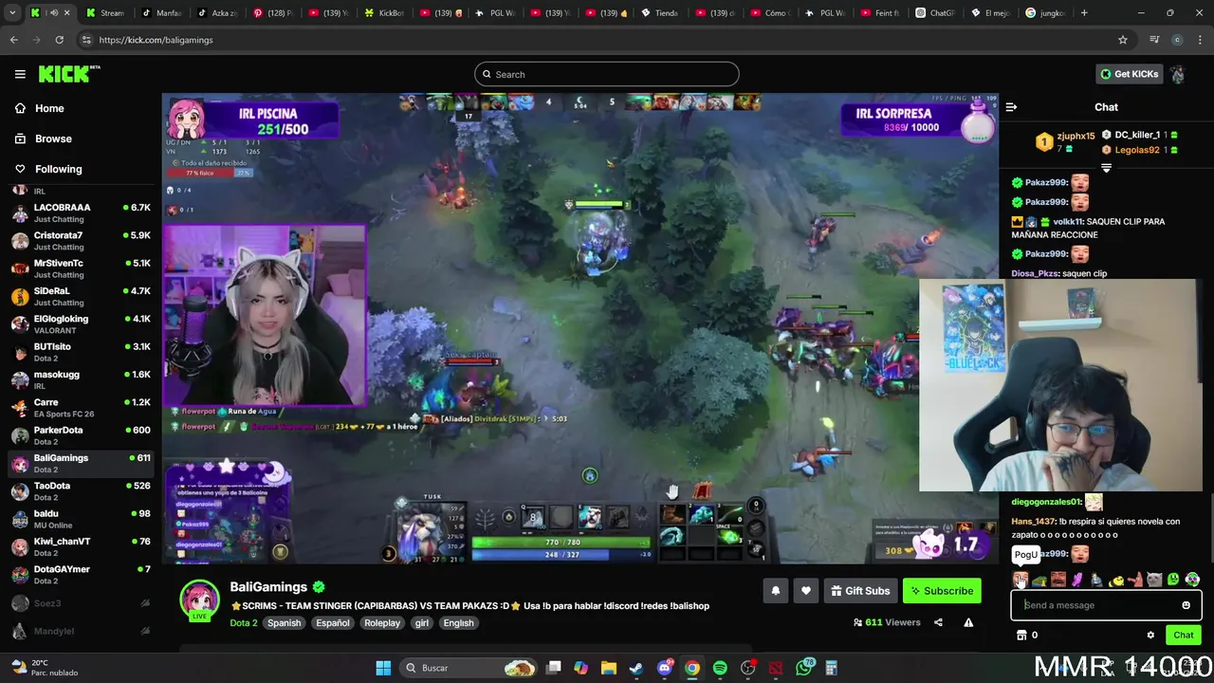Open offline Soez3 channel
Screen dimensions: 1214x683
pos(80,603)
